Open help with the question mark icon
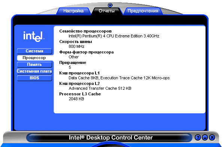This screenshot has width=222, height=147. point(198,137)
